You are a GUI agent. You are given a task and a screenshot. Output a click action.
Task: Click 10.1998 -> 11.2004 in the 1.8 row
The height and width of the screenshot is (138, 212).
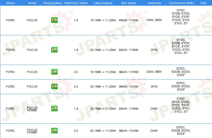[x=103, y=20]
